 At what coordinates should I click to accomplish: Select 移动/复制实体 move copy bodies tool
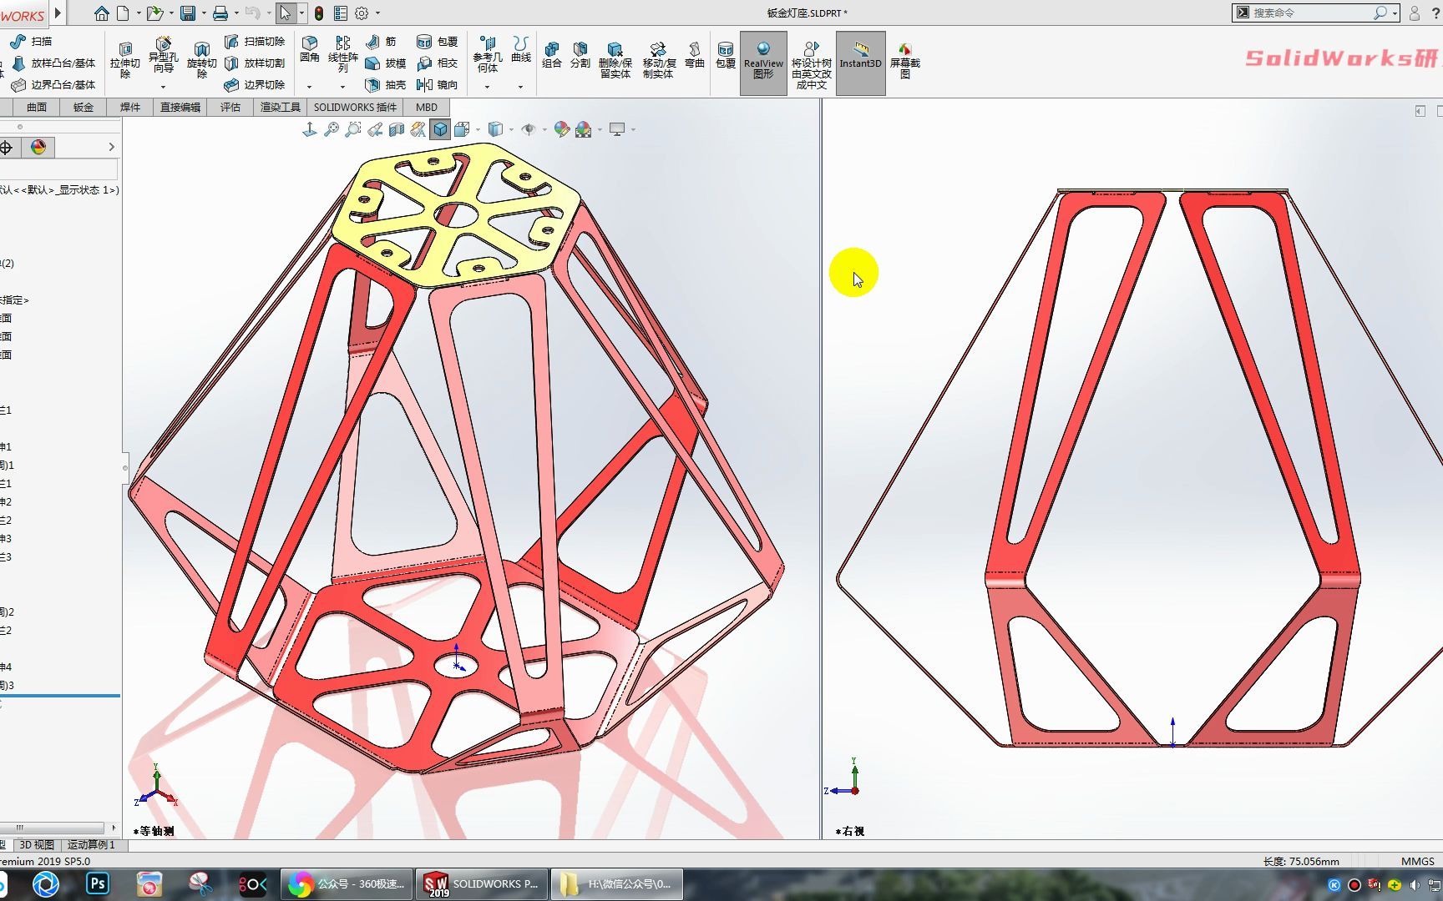(659, 60)
